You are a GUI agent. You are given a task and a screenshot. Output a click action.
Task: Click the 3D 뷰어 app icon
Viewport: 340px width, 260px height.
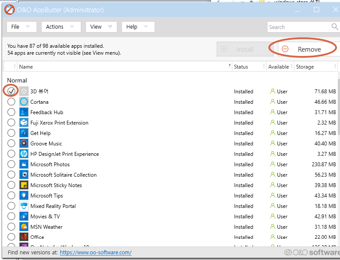point(24,91)
